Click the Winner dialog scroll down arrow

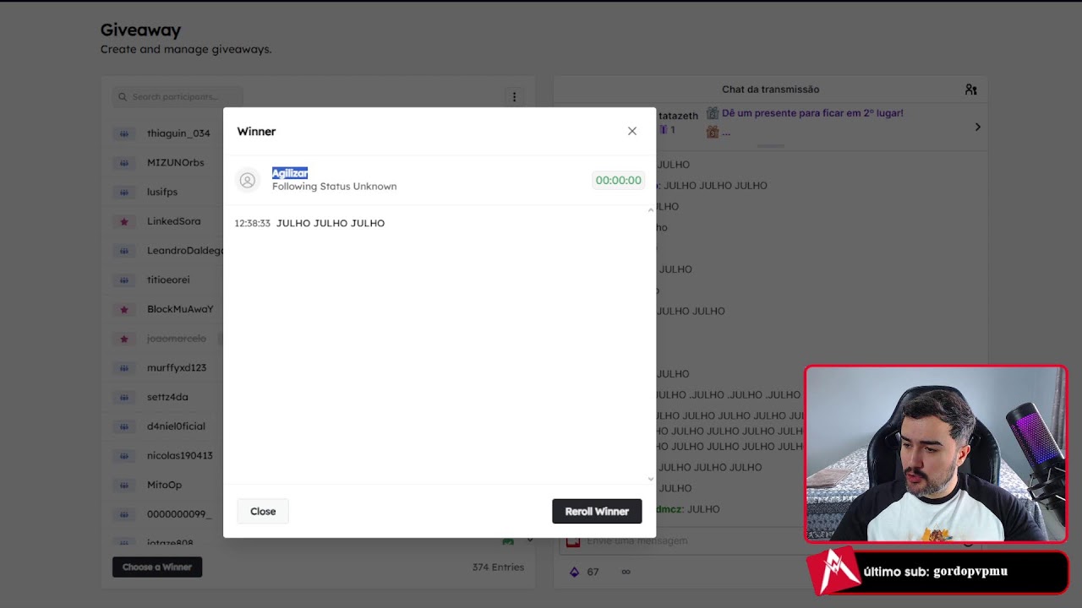coord(651,479)
